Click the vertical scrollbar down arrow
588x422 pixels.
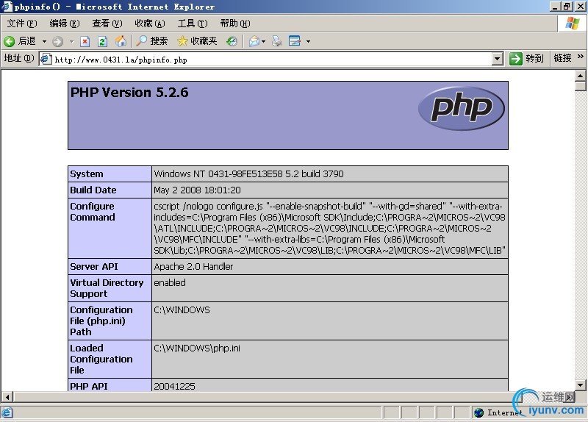point(581,385)
